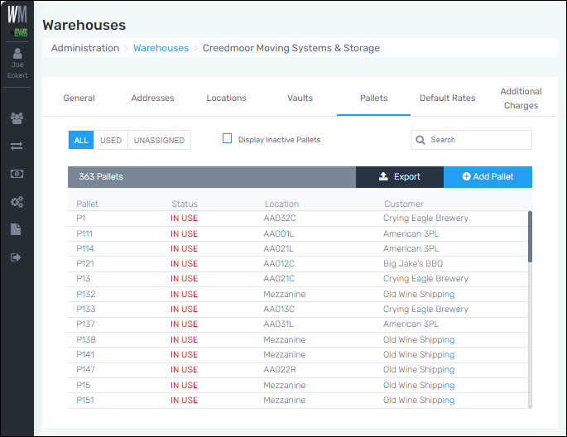Viewport: 567px width, 437px height.
Task: Focus the Search input field
Action: click(471, 140)
